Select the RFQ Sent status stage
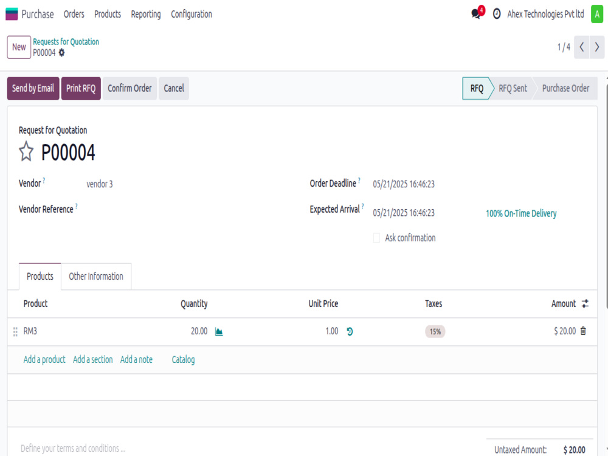Screen dimensions: 608x456 513,88
